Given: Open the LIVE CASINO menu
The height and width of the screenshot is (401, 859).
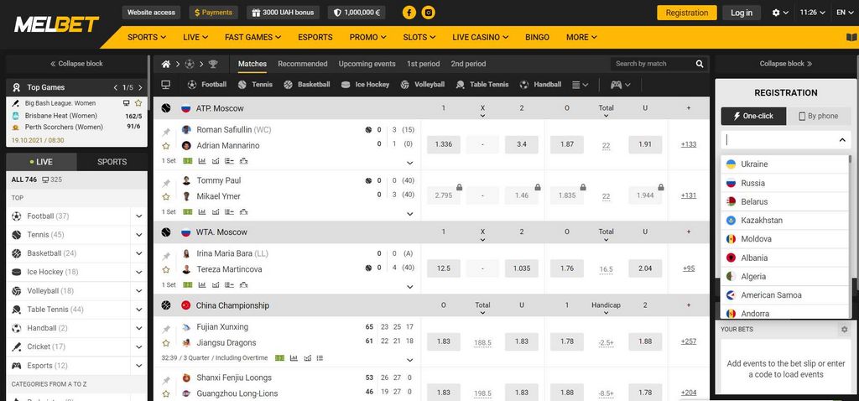Looking at the screenshot, I should point(481,37).
